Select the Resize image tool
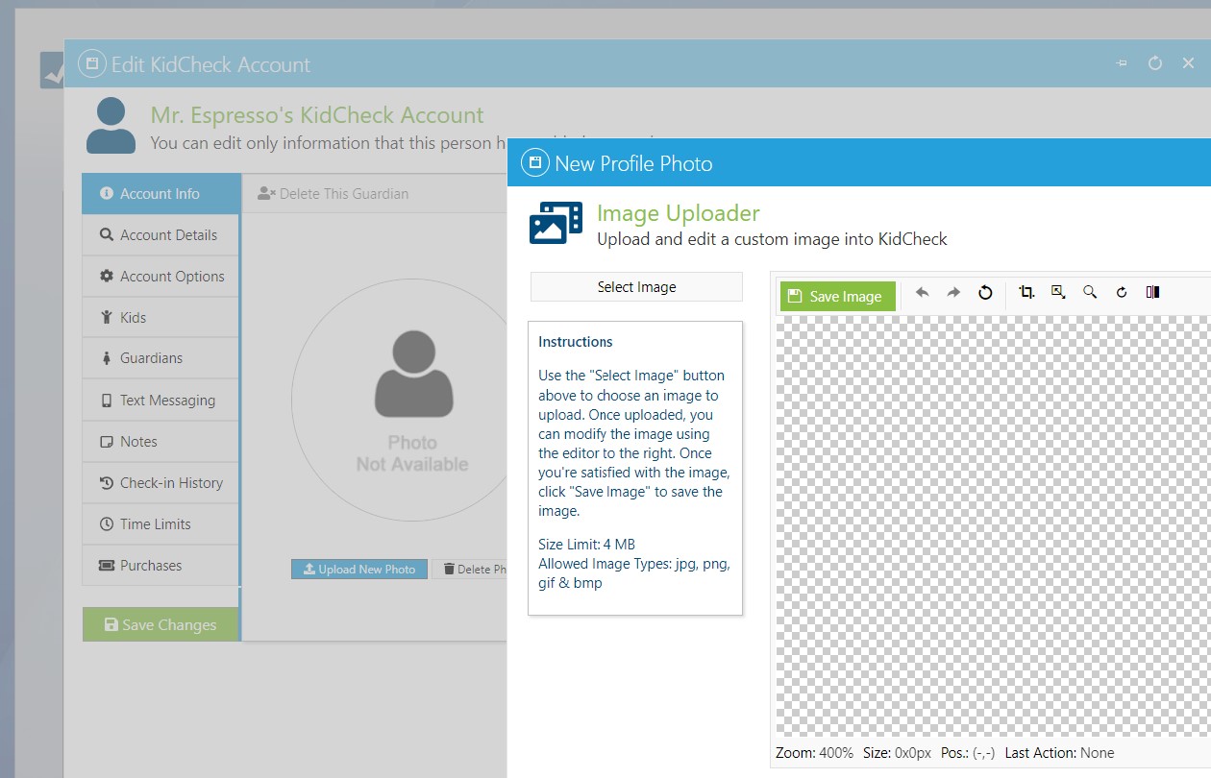Viewport: 1211px width, 778px height. (1058, 293)
